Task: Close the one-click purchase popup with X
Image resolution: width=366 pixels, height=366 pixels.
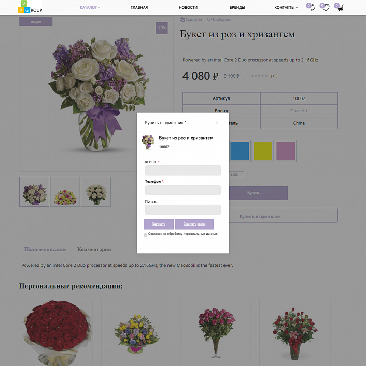Action: click(x=217, y=123)
